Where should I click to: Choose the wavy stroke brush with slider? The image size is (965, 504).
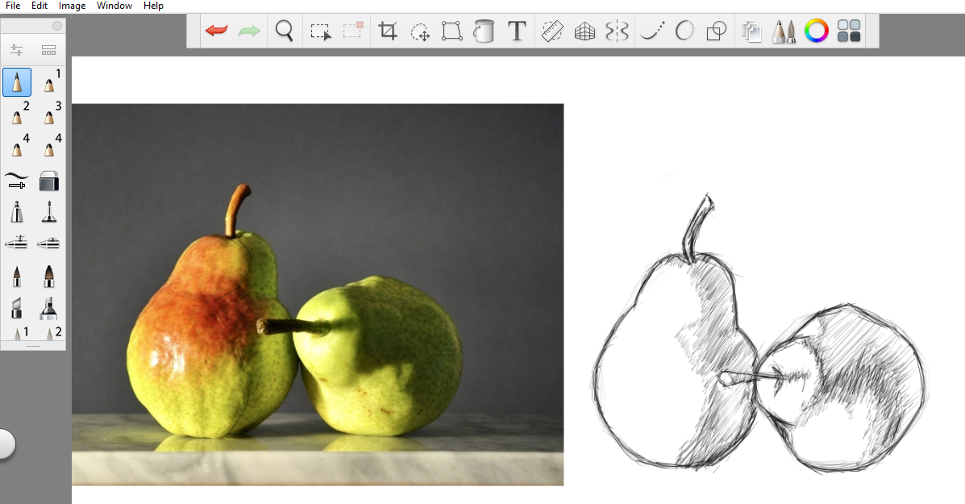[x=17, y=181]
